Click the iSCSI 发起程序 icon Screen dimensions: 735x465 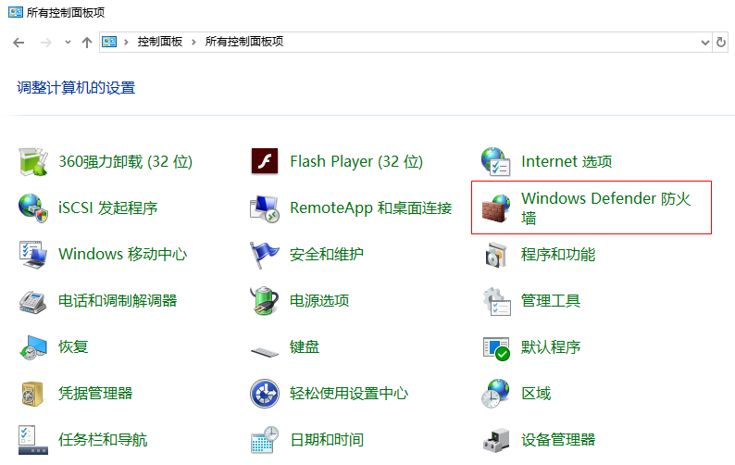click(32, 207)
